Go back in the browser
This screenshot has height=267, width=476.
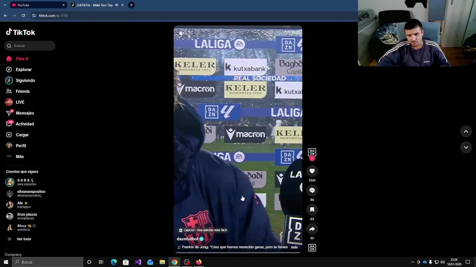click(5, 16)
